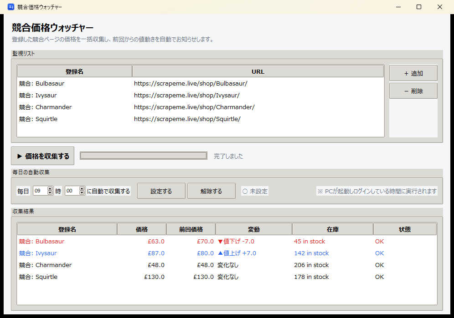Select 競合: Squirtle result row name
This screenshot has height=318, width=454.
[x=38, y=277]
